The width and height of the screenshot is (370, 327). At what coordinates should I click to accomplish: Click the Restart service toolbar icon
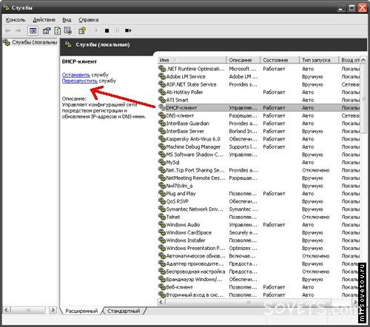click(128, 30)
